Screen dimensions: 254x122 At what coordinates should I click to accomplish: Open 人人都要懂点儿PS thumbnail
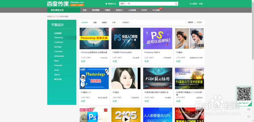(158, 115)
